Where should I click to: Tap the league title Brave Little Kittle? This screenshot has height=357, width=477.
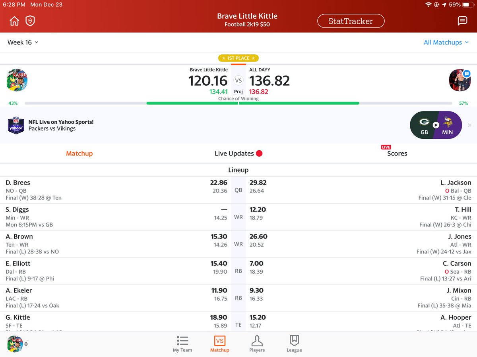tap(247, 16)
